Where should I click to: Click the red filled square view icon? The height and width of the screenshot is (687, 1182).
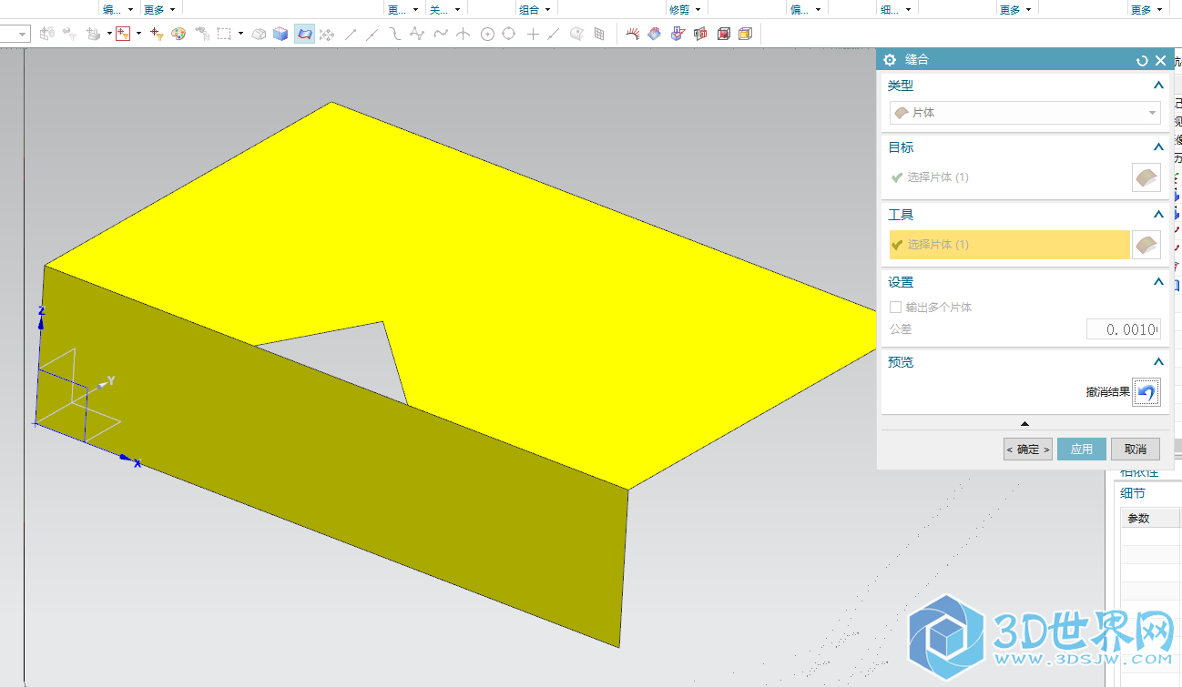(724, 34)
